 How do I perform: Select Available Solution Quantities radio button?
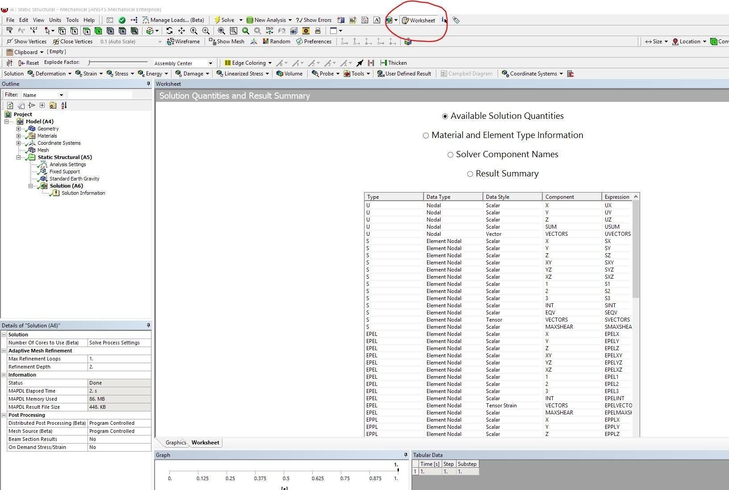pos(445,116)
